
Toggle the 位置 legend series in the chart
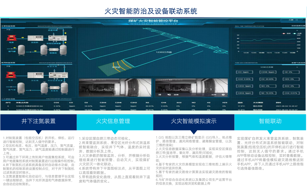tap(297, 33)
